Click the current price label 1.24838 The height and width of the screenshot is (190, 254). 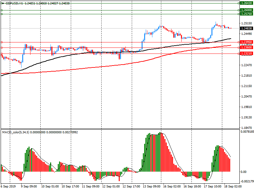click(246, 28)
